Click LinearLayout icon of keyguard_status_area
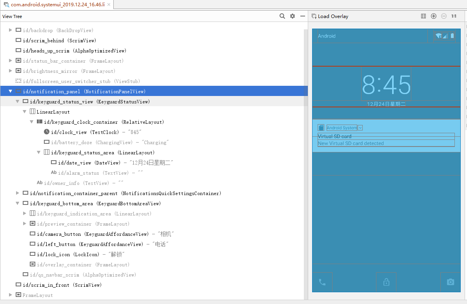Image resolution: width=467 pixels, height=304 pixels. pyautogui.click(x=46, y=152)
